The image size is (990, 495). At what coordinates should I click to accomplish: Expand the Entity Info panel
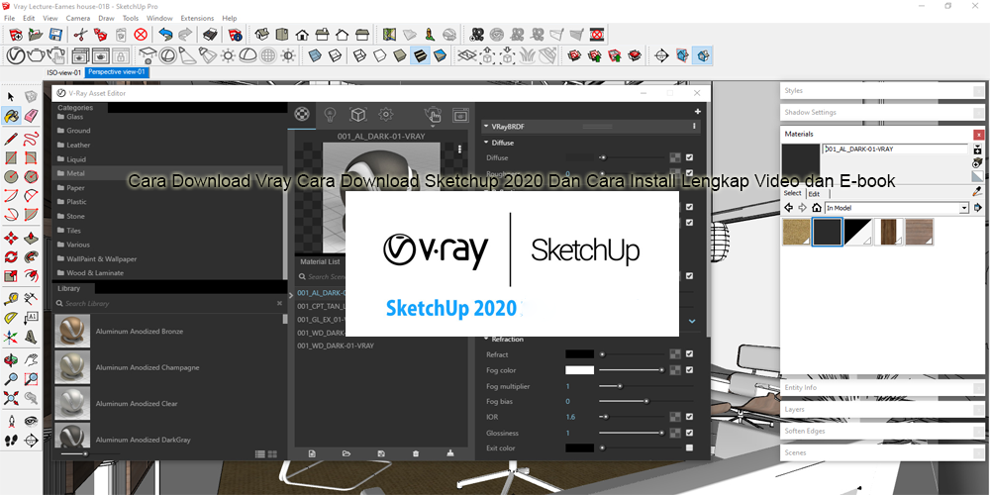[x=883, y=388]
